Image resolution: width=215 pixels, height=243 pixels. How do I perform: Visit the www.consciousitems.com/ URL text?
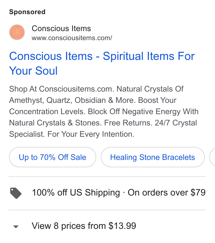[72, 38]
